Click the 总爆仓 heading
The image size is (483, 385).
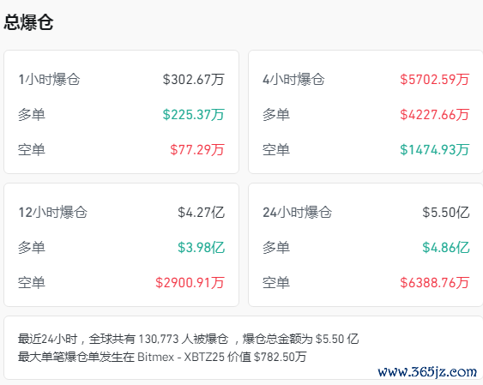tap(28, 22)
